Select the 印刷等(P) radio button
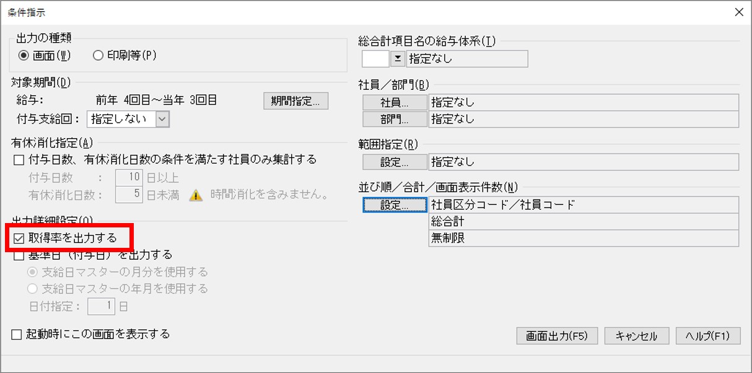 tap(98, 55)
